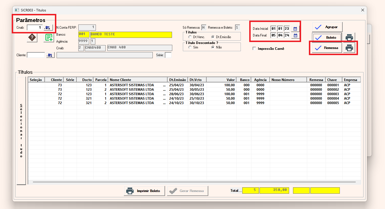Viewport: 385px width, 209px height.
Task: Click into the Cliente code field
Action: [x=36, y=55]
